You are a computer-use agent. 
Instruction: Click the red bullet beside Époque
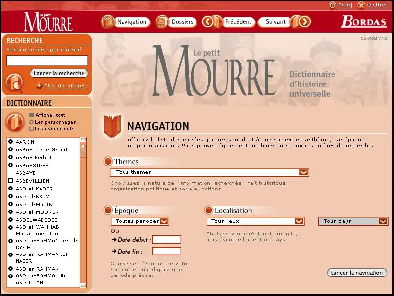click(x=108, y=210)
